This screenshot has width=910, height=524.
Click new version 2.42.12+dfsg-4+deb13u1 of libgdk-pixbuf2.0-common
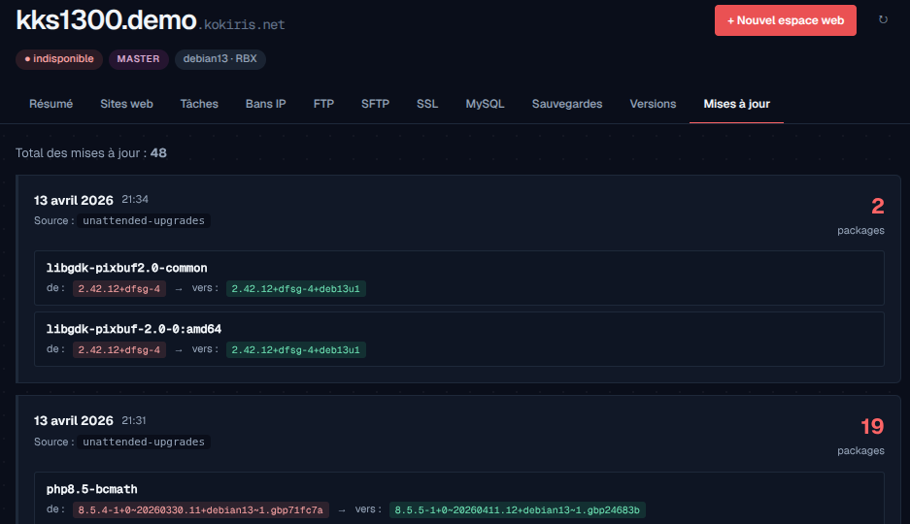296,288
